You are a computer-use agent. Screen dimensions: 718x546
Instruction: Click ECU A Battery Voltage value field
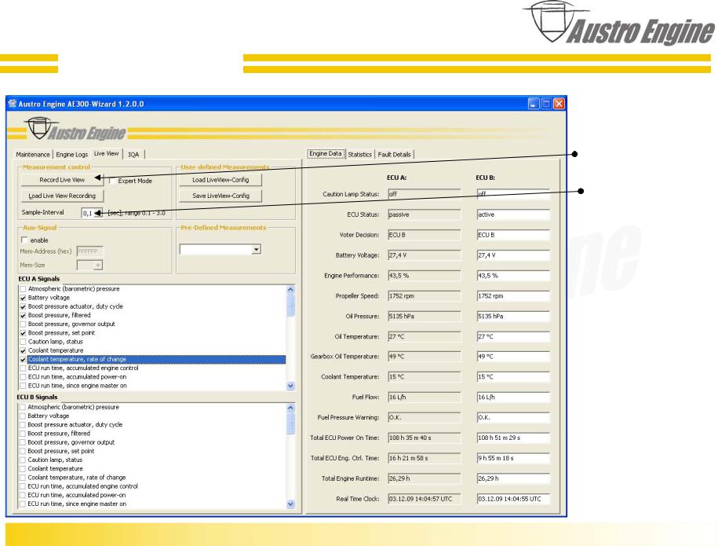[x=424, y=255]
